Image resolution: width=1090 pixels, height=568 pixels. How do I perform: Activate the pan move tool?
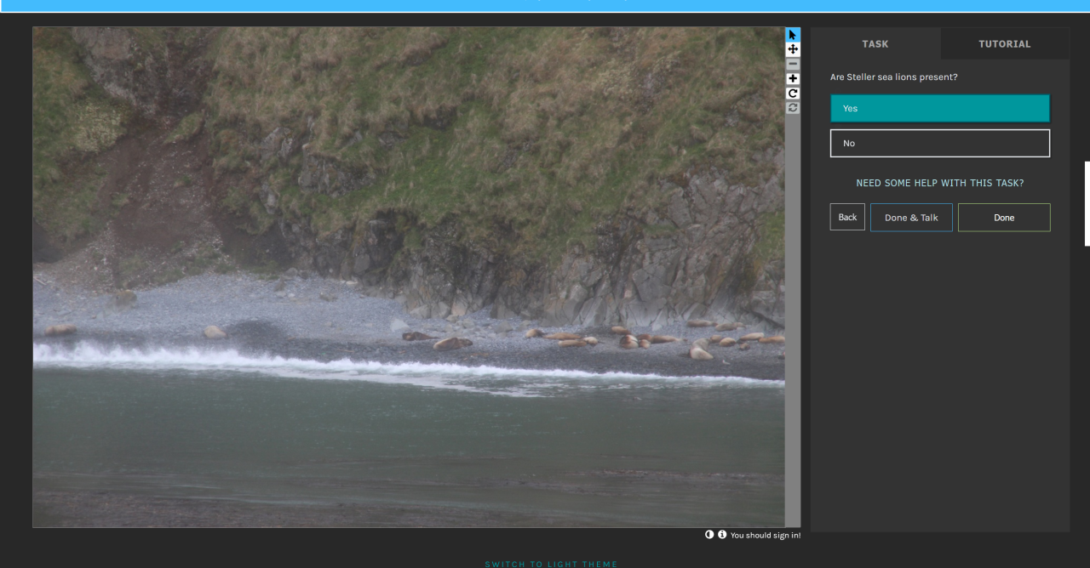click(x=793, y=49)
